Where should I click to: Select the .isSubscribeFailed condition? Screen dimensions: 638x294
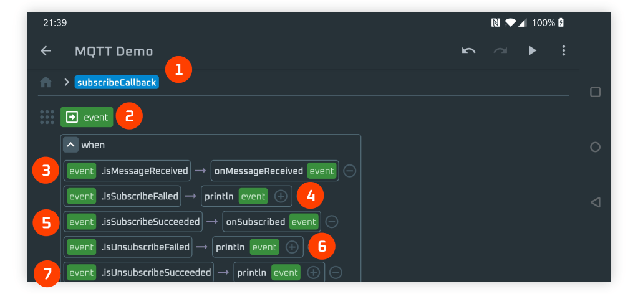coord(140,196)
